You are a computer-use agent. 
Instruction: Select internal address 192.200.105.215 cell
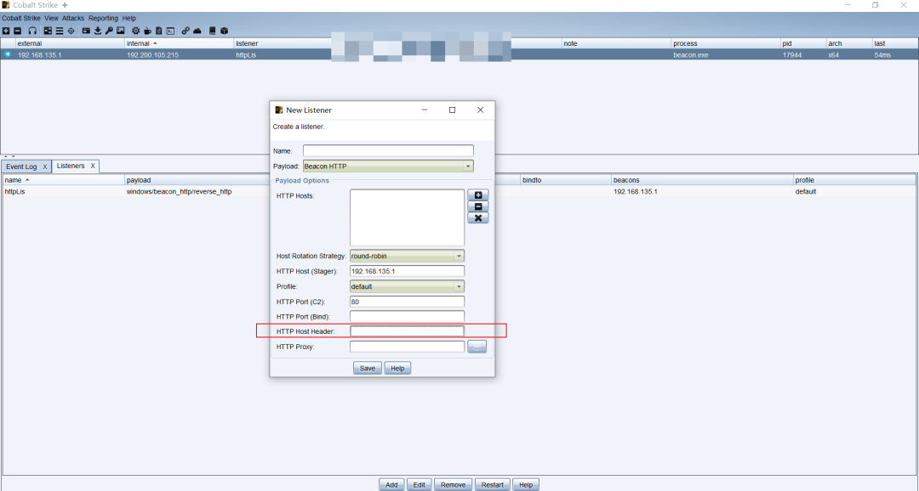pyautogui.click(x=152, y=55)
